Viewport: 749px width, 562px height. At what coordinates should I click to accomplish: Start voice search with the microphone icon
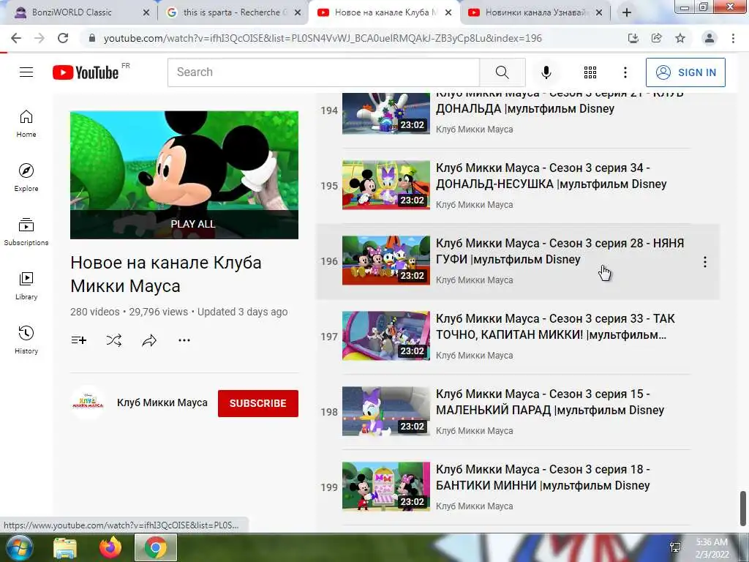tap(546, 72)
